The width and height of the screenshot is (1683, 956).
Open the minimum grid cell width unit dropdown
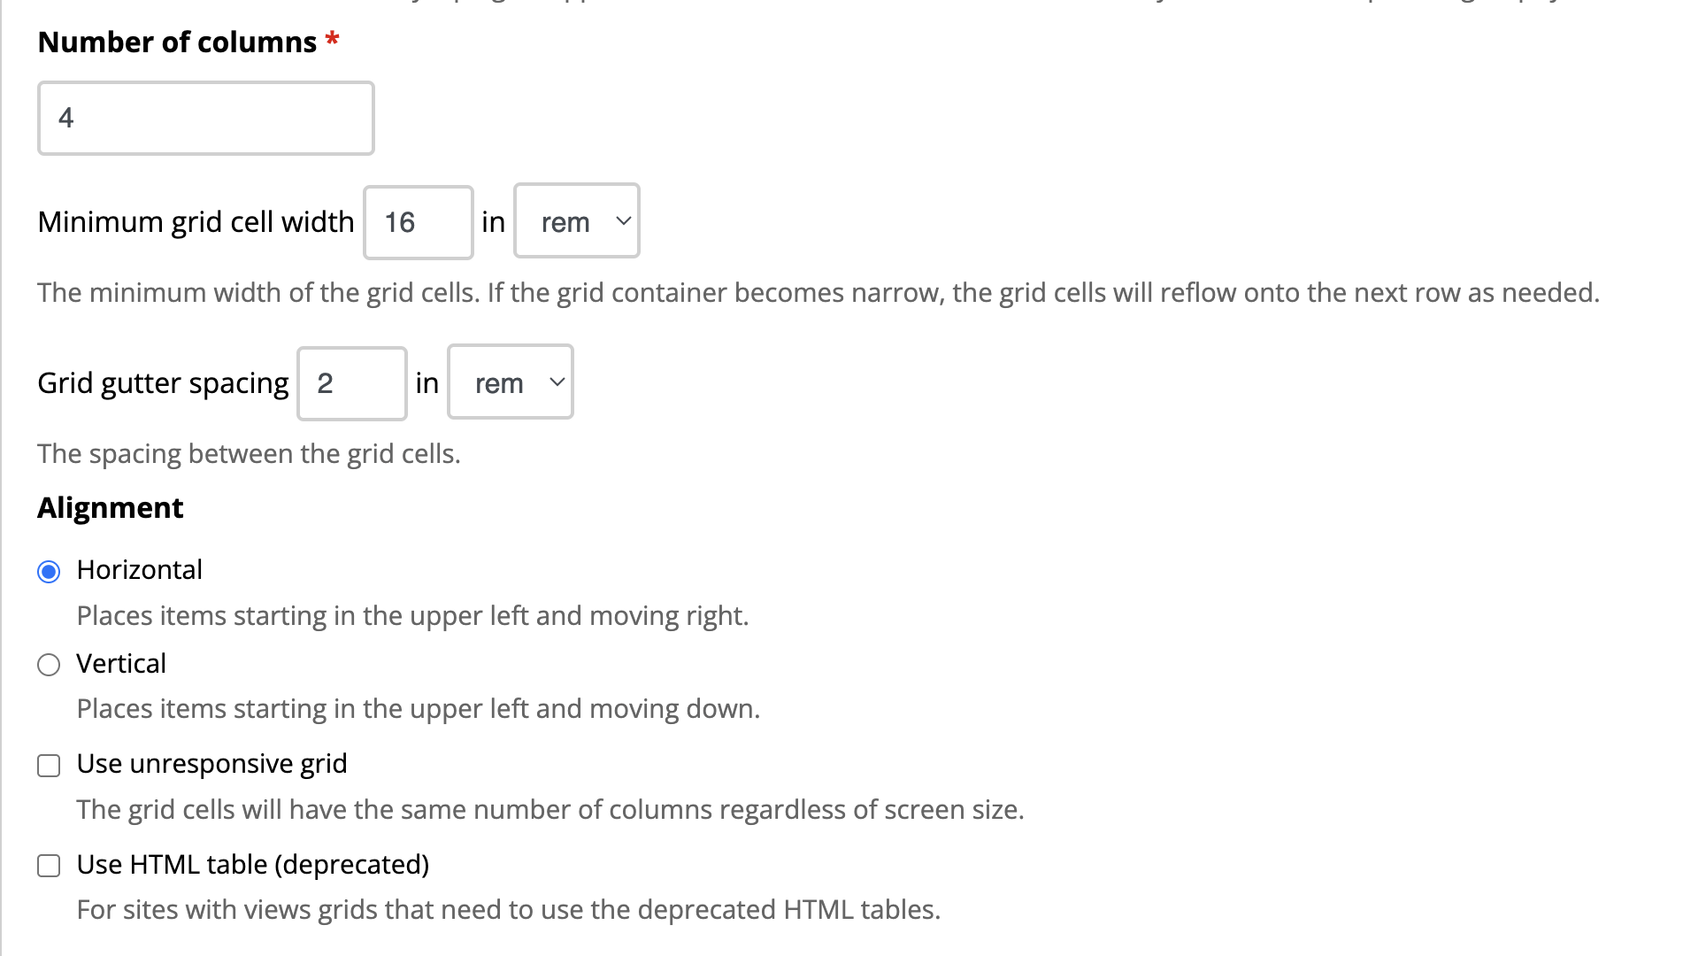coord(576,222)
